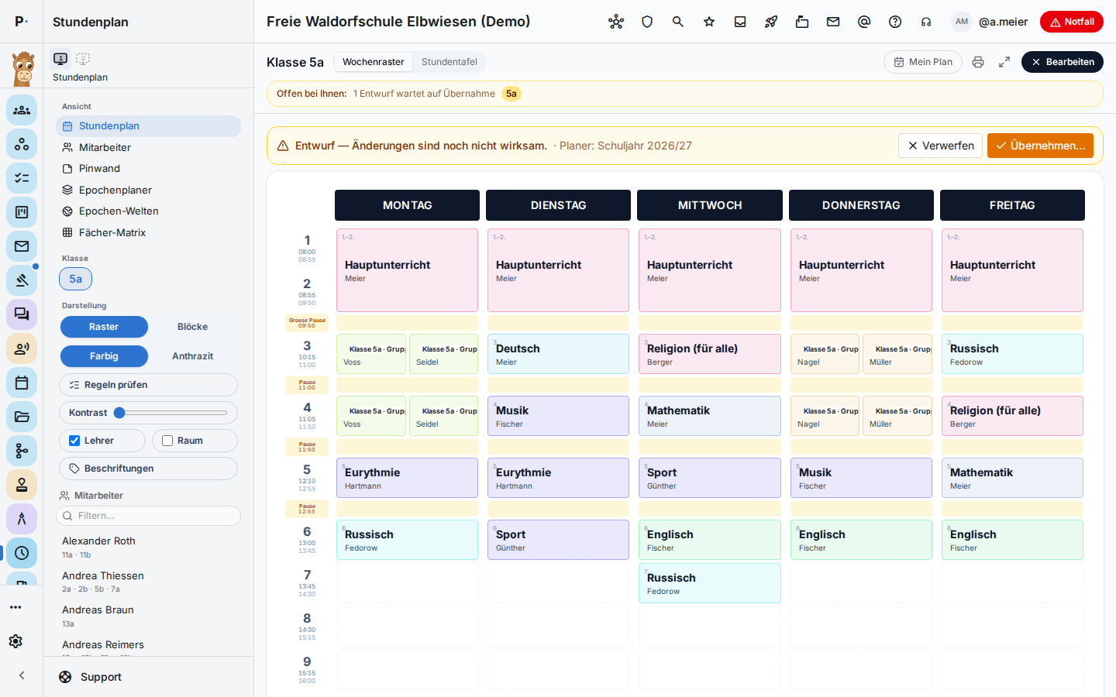Screen dimensions: 1116x697
Task: Click the Mein Plan button
Action: click(x=923, y=62)
